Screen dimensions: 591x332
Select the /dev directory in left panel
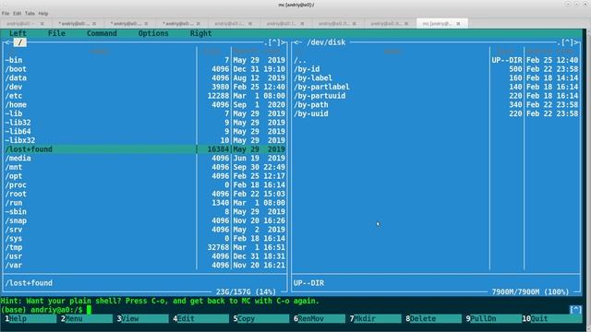[145, 87]
